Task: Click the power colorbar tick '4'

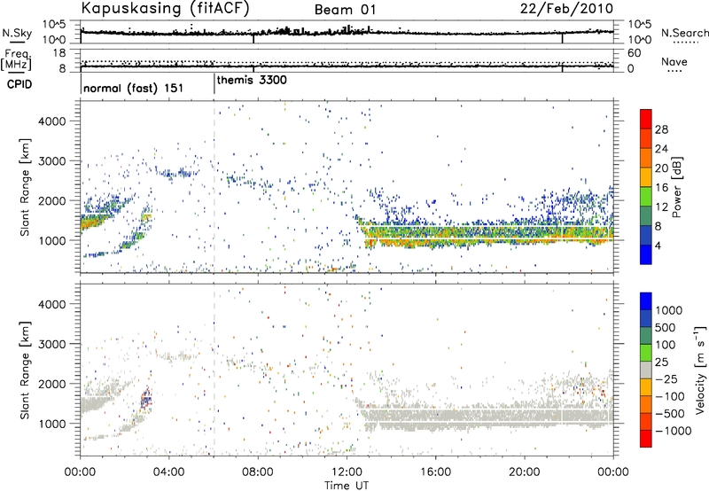Action: click(658, 245)
